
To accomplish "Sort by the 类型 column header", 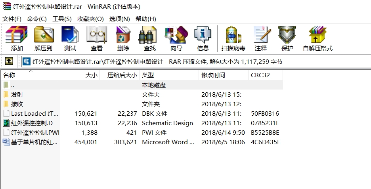I will (x=169, y=75).
